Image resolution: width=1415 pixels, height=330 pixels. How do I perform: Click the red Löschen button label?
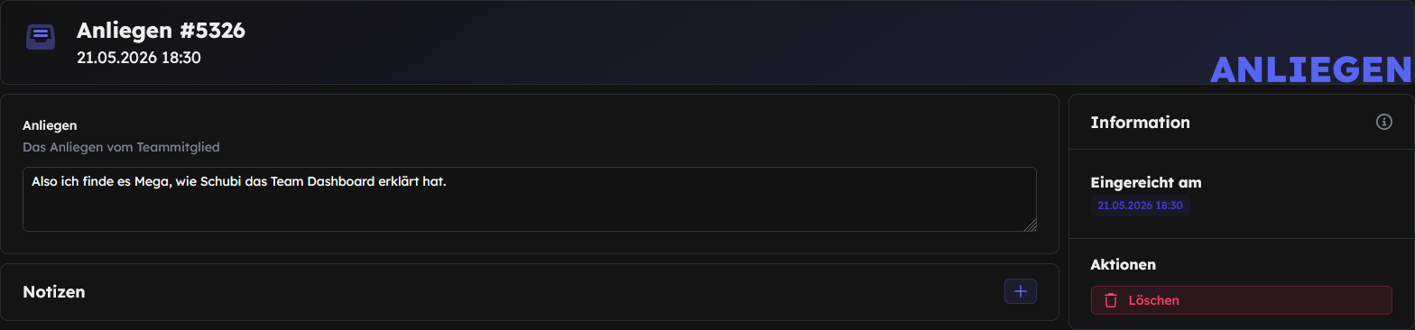click(x=1153, y=300)
